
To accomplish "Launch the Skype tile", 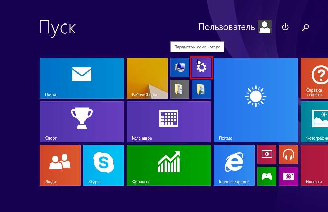I will (103, 165).
